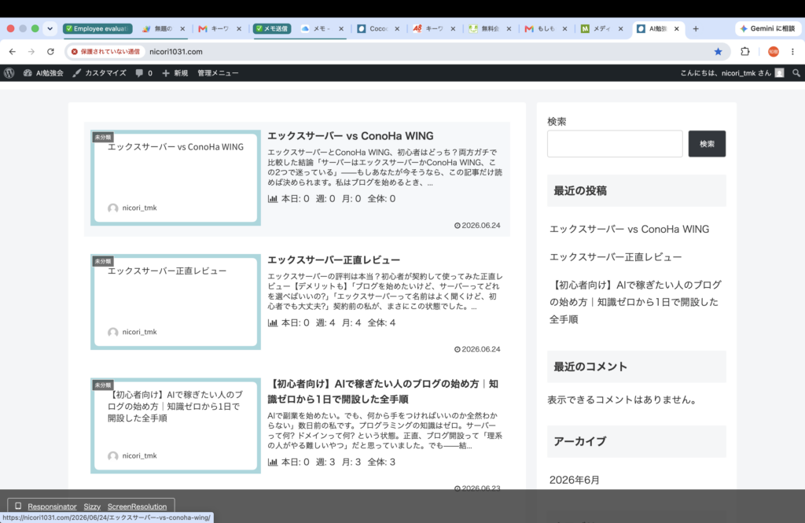Click access stats 本日: 0 週: 3 月: 3
Screen dimensions: 805x523
click(332, 462)
